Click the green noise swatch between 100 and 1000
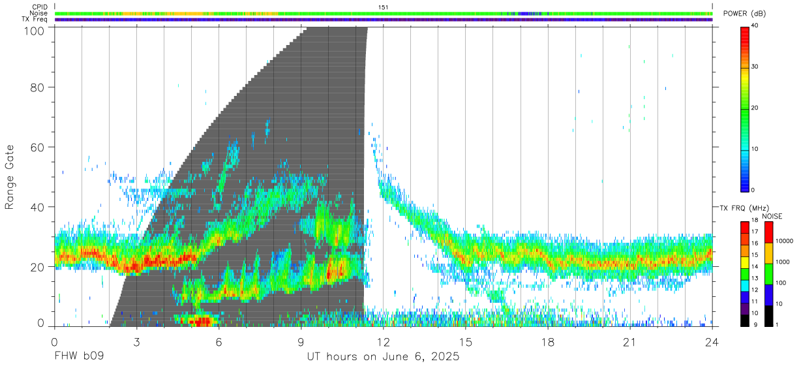 click(768, 274)
